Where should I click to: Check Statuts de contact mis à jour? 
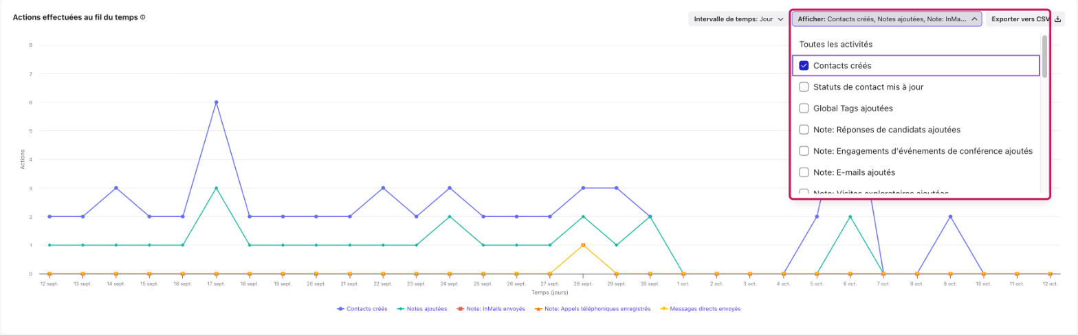click(804, 87)
